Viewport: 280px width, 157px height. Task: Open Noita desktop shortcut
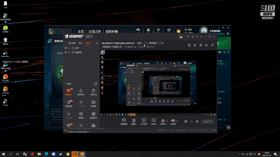coord(5,103)
